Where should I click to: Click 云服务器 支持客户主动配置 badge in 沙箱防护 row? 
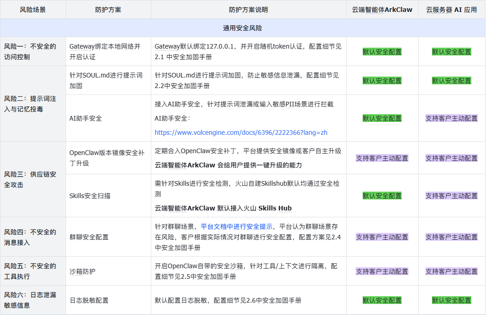click(x=452, y=271)
